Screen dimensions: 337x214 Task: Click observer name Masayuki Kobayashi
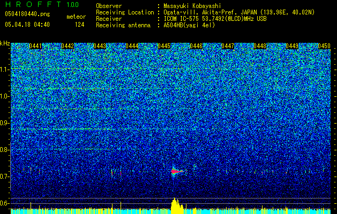click(x=192, y=6)
